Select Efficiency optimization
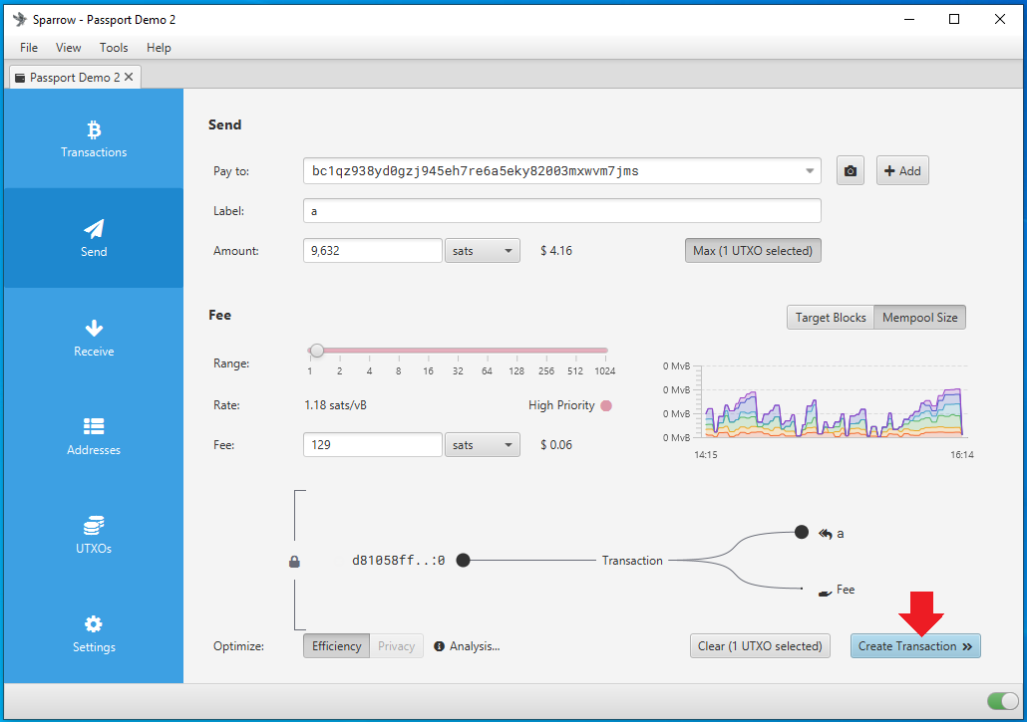 pyautogui.click(x=337, y=645)
